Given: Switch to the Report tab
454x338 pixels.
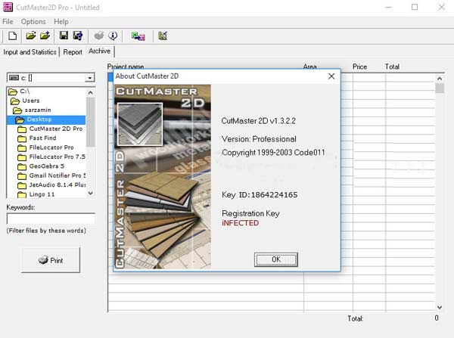Looking at the screenshot, I should click(73, 52).
